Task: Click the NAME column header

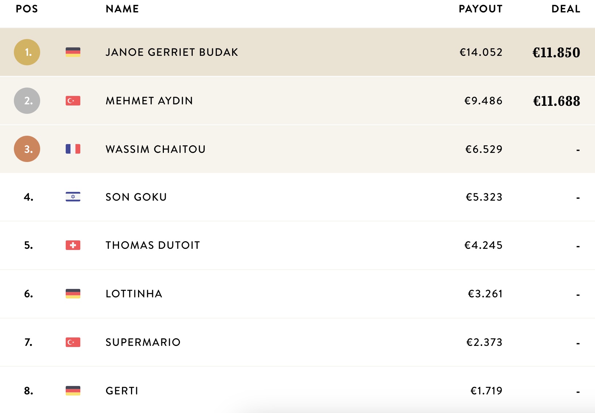Action: (122, 9)
